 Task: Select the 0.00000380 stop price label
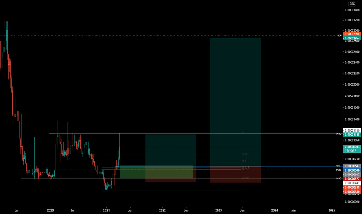tap(352, 191)
